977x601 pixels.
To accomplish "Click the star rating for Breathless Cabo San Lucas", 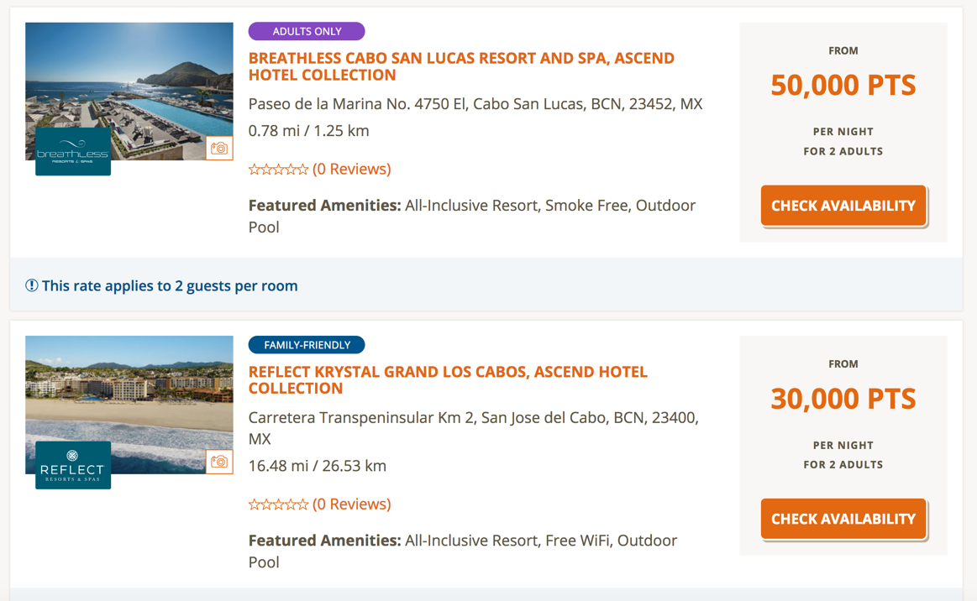I will pos(278,170).
